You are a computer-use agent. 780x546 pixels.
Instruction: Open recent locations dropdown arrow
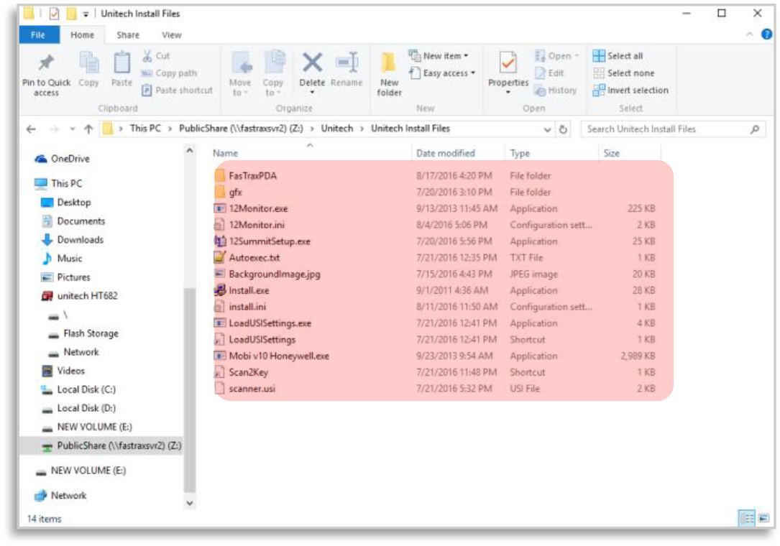73,129
